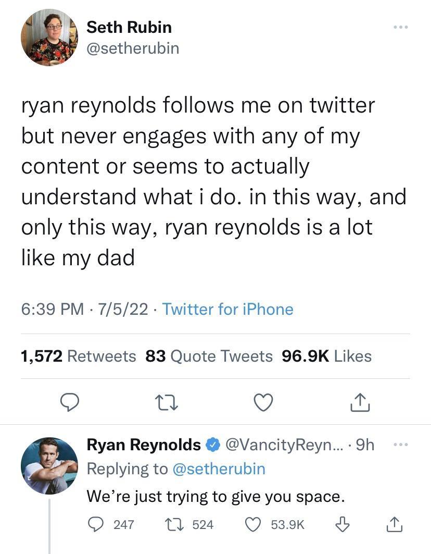Open the share icon under the main tweet
Screen dimensions: 431x554
[359, 402]
